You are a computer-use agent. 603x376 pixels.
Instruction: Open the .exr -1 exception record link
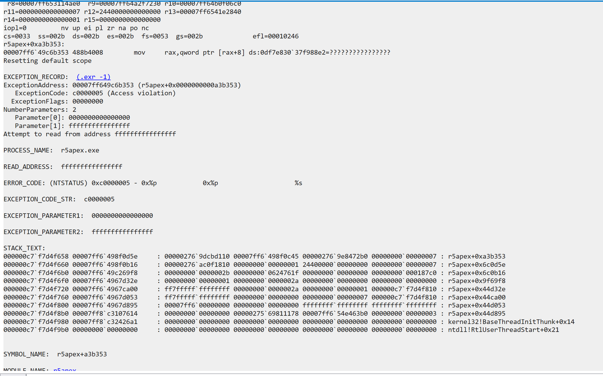point(93,77)
